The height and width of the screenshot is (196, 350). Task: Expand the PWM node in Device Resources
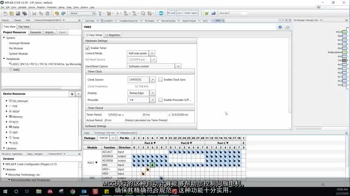pos(7,127)
